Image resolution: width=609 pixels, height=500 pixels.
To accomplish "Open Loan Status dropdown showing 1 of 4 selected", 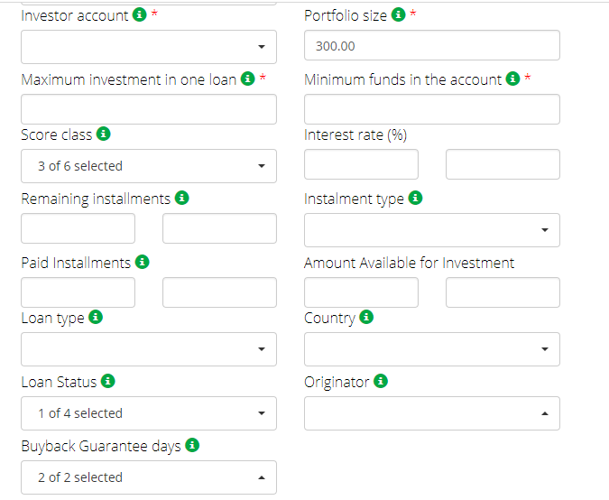I will point(148,413).
